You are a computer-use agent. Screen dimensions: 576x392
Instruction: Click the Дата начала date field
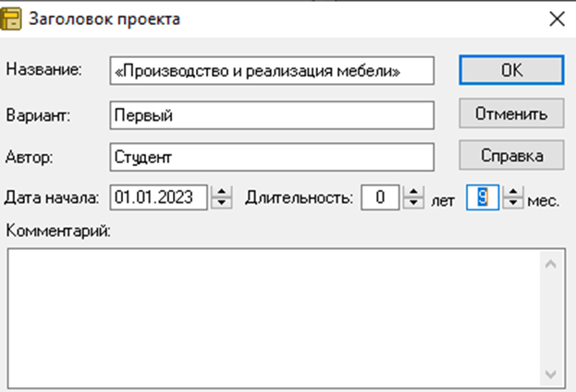(x=159, y=197)
